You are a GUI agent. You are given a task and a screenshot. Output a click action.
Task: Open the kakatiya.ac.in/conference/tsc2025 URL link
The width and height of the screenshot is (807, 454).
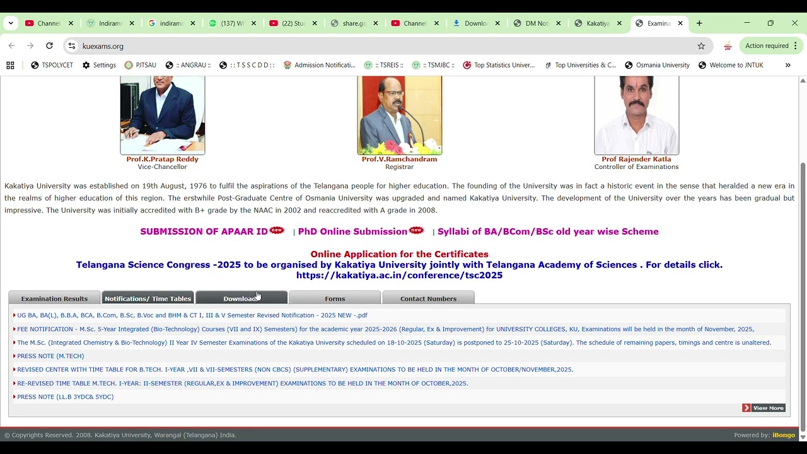pos(399,276)
